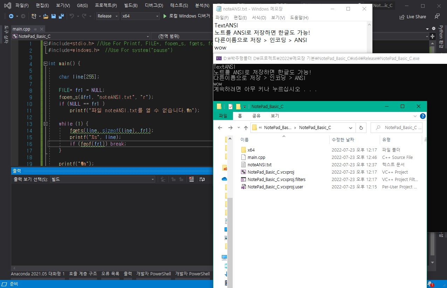Viewport: 447px width, 288px height.
Task: Click the new project icon in Visual Studio toolbar
Action: pyautogui.click(x=34, y=16)
